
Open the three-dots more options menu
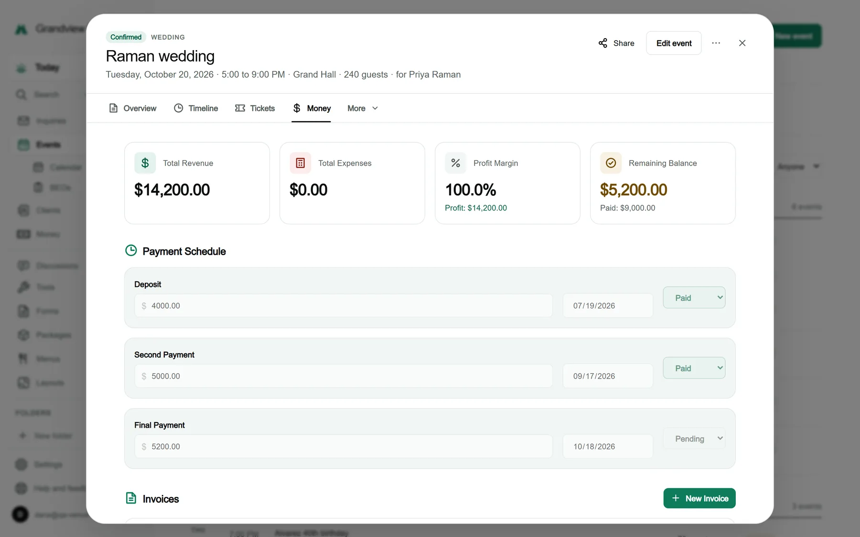(x=716, y=43)
